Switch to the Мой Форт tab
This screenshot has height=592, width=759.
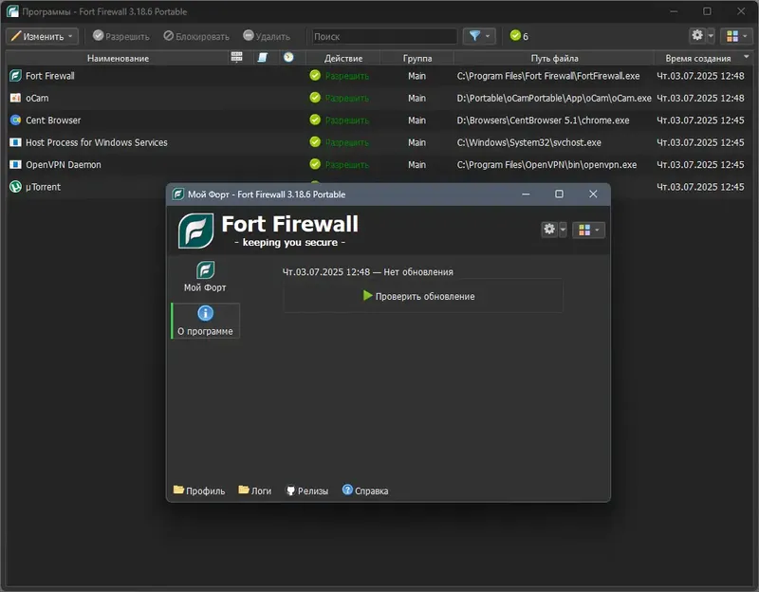pos(205,277)
